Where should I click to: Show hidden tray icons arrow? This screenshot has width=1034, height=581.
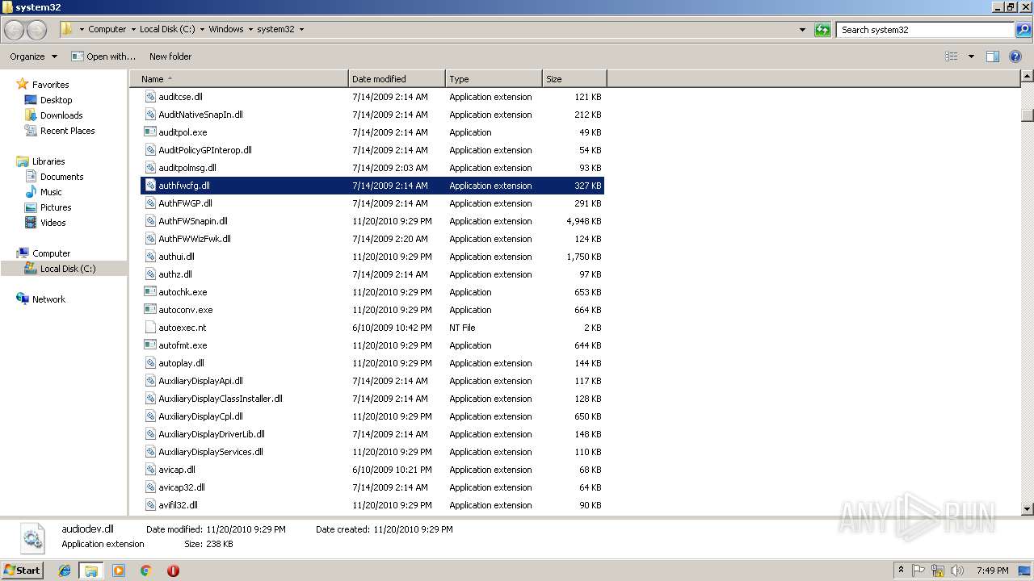click(901, 571)
